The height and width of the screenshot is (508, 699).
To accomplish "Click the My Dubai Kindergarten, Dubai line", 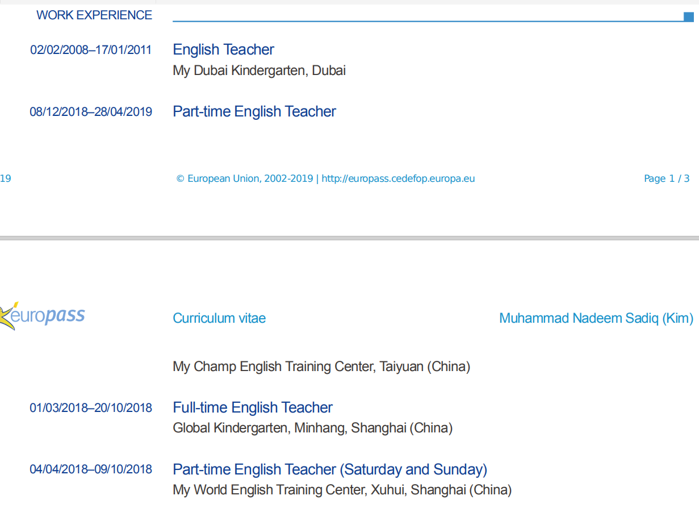I will (259, 70).
